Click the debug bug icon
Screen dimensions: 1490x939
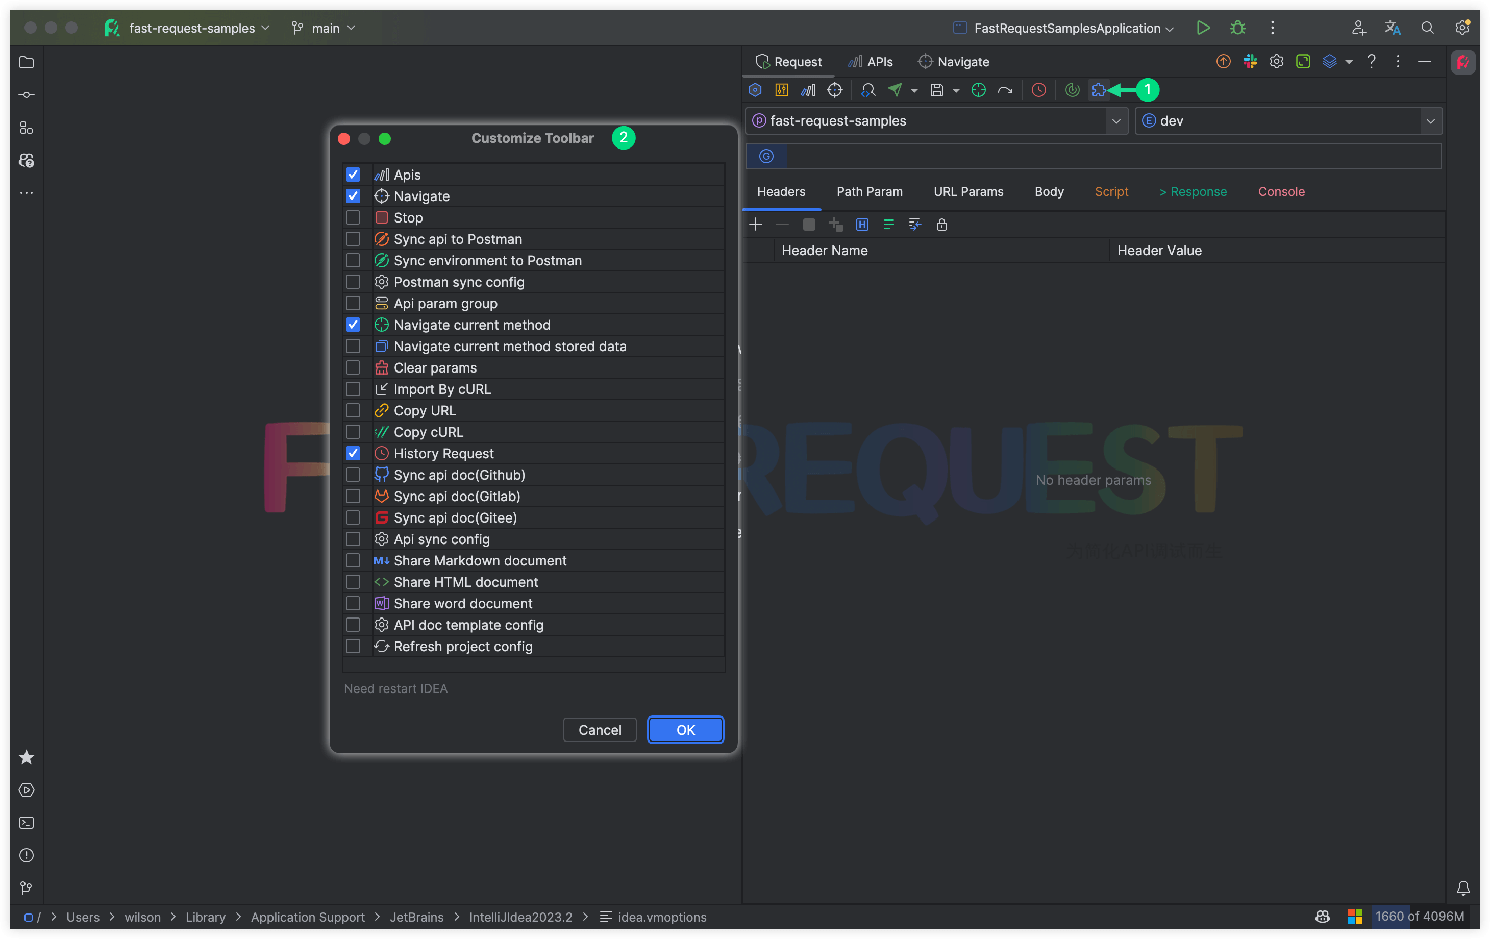tap(1237, 28)
